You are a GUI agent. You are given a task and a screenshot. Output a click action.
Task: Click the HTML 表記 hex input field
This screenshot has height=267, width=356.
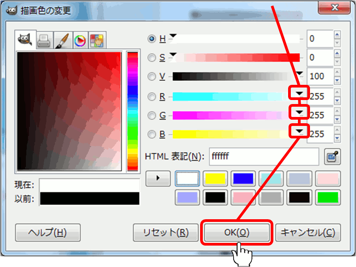click(264, 157)
